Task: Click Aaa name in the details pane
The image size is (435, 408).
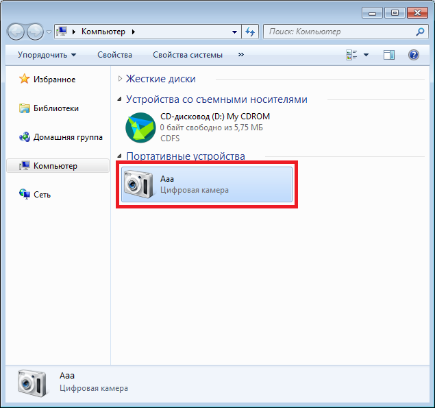Action: coord(67,376)
